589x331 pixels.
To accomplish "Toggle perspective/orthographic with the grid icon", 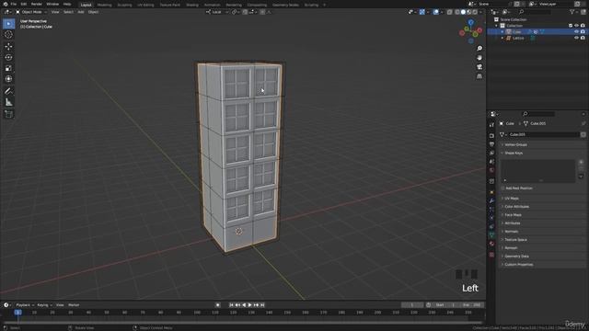I will click(x=479, y=76).
